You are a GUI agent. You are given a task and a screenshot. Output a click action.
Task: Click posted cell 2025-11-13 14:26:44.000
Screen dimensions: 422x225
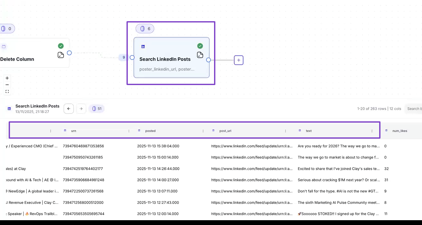pyautogui.click(x=158, y=169)
